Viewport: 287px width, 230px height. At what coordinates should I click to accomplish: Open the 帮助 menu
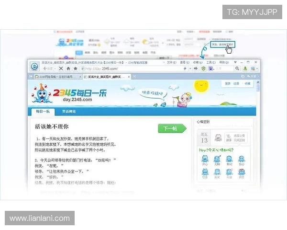tap(224, 62)
